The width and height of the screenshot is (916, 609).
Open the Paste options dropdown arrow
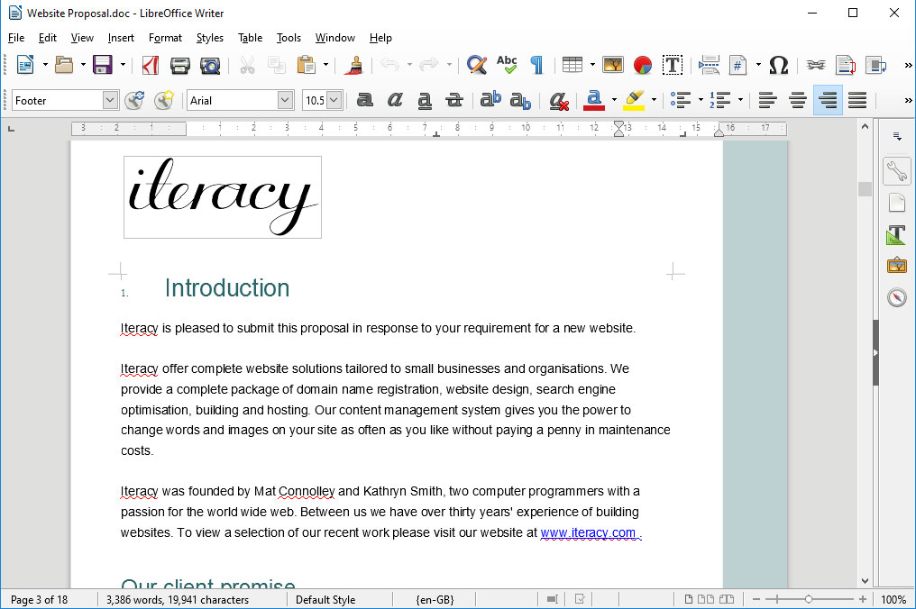coord(326,64)
